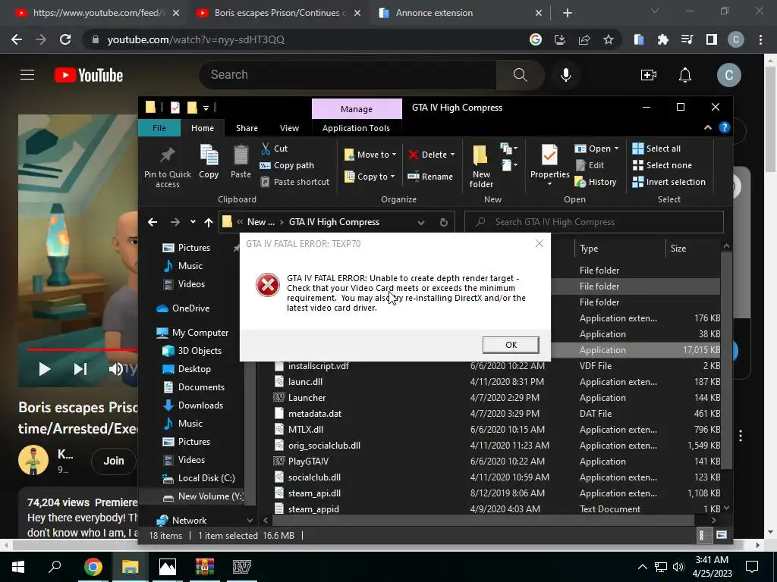This screenshot has width=777, height=582.
Task: Go back in File Explorer navigation
Action: pos(153,222)
